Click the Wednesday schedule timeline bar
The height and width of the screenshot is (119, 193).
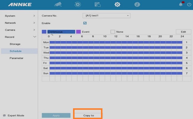[x=116, y=52]
